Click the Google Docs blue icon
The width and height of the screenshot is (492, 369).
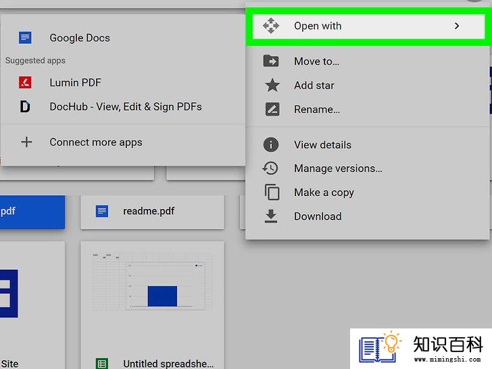click(x=25, y=38)
